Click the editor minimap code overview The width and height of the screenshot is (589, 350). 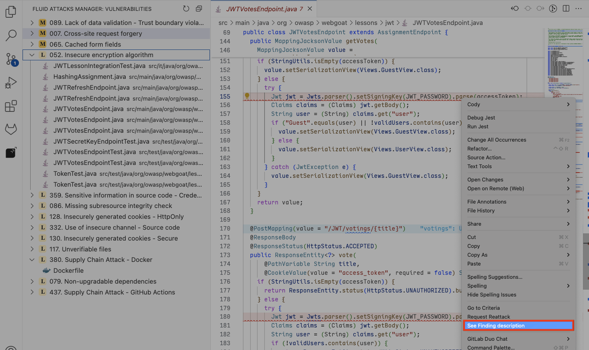tap(565, 63)
